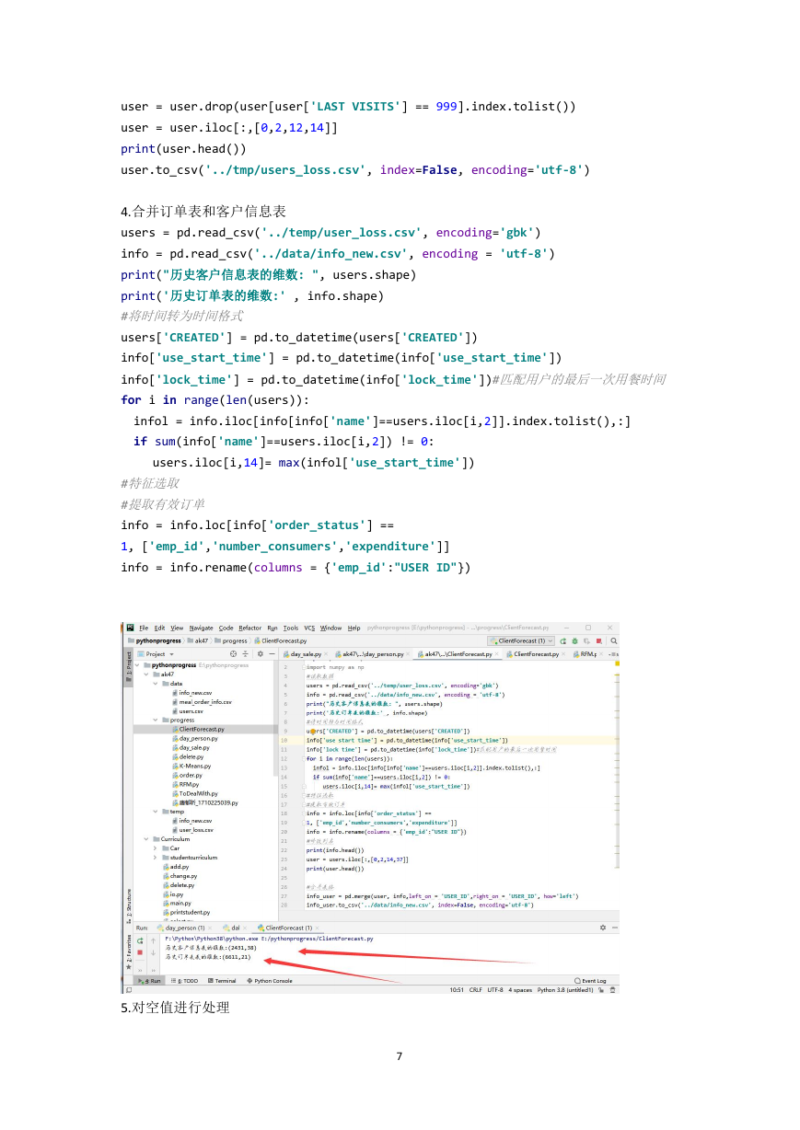
Task: Open the ClientForecast (1) run configuration dropdown
Action: (x=521, y=640)
